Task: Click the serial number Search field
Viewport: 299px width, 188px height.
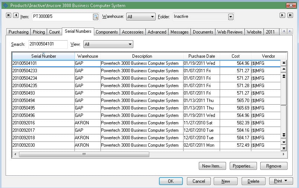Action: coord(48,44)
